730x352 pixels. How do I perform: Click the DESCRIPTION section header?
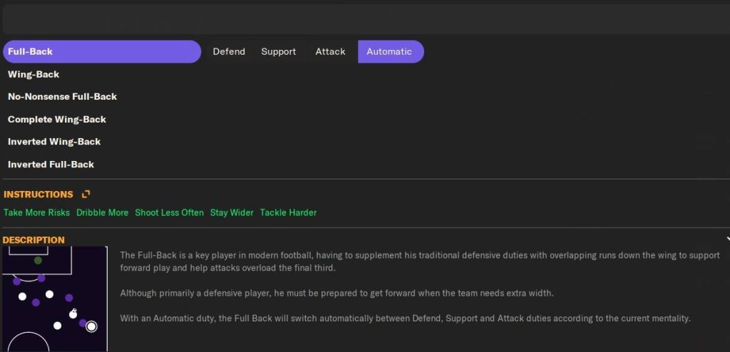(x=34, y=239)
